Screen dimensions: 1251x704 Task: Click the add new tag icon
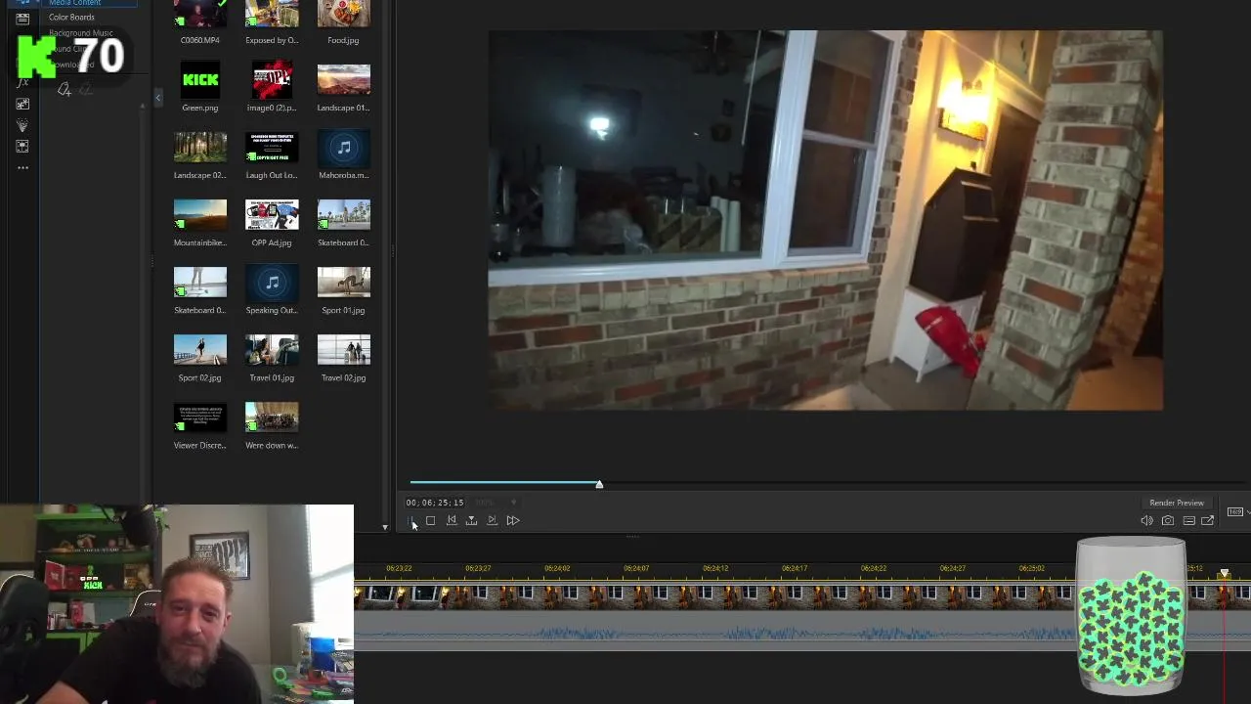65,90
